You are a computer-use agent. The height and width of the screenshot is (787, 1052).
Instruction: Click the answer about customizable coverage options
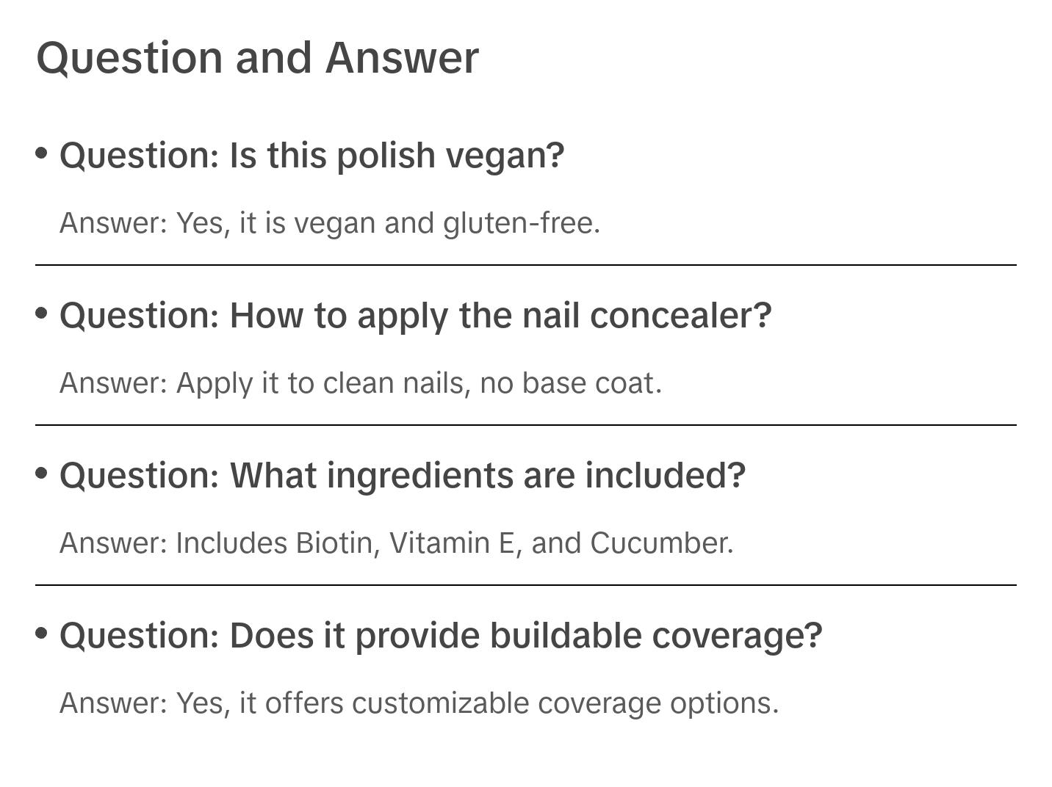(419, 703)
